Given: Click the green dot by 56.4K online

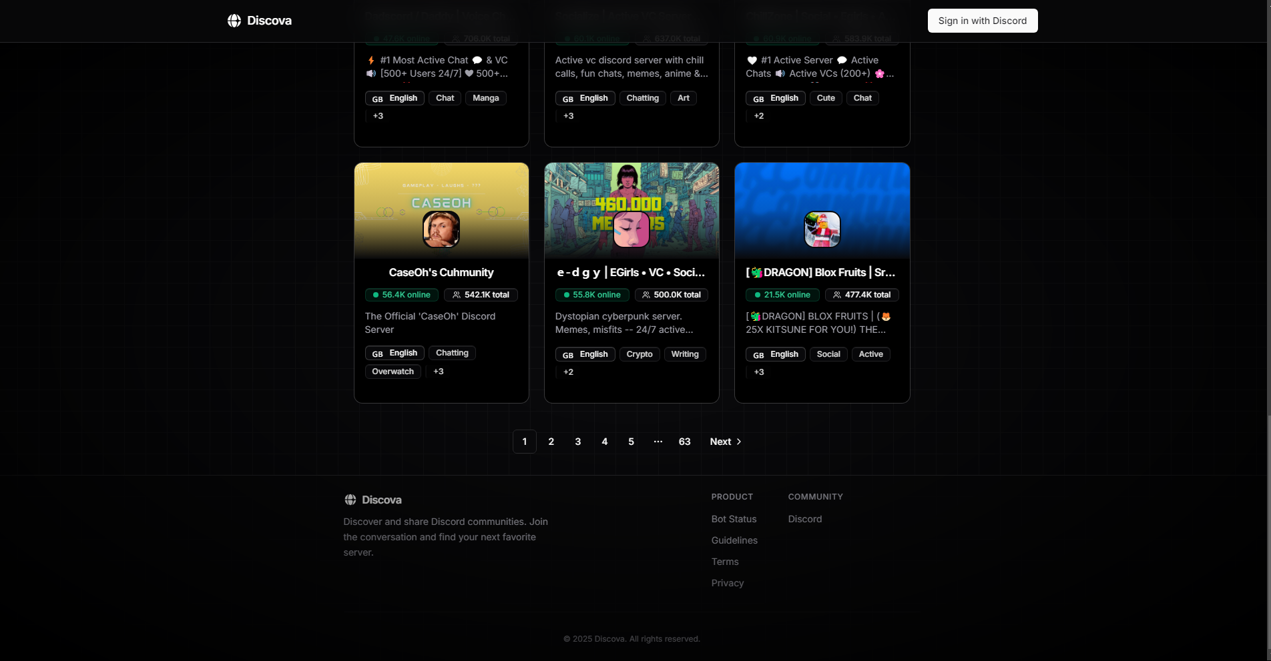Looking at the screenshot, I should pyautogui.click(x=376, y=295).
